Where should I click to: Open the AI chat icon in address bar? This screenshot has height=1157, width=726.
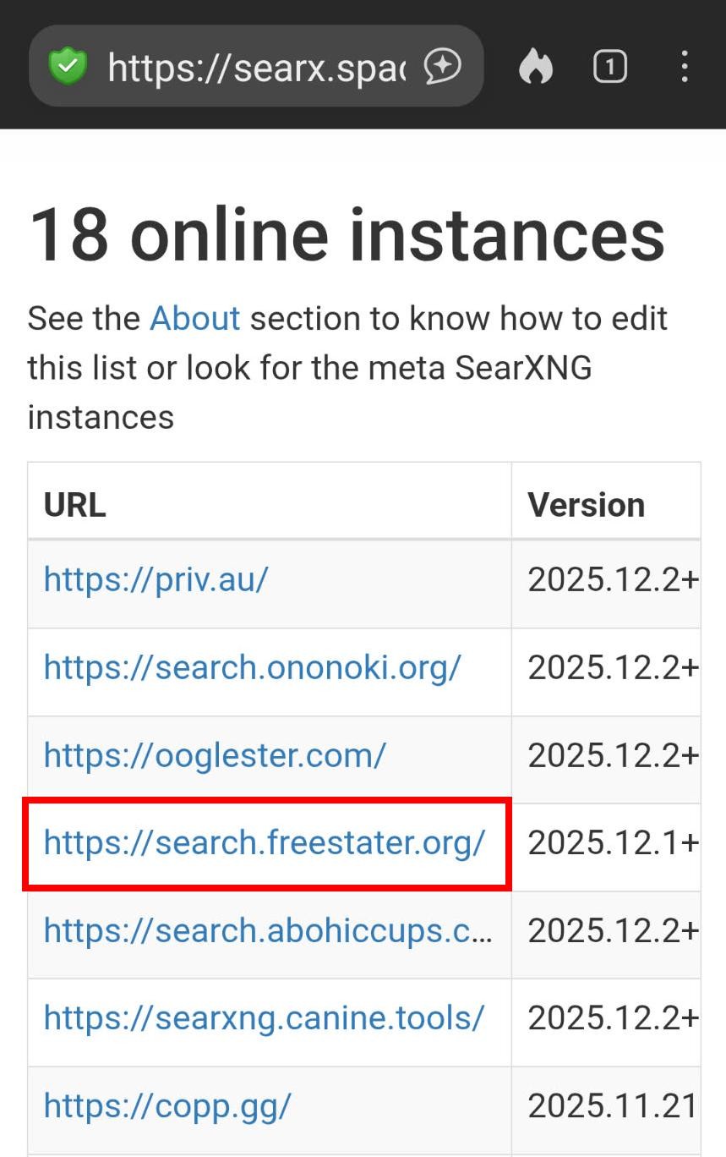coord(443,66)
